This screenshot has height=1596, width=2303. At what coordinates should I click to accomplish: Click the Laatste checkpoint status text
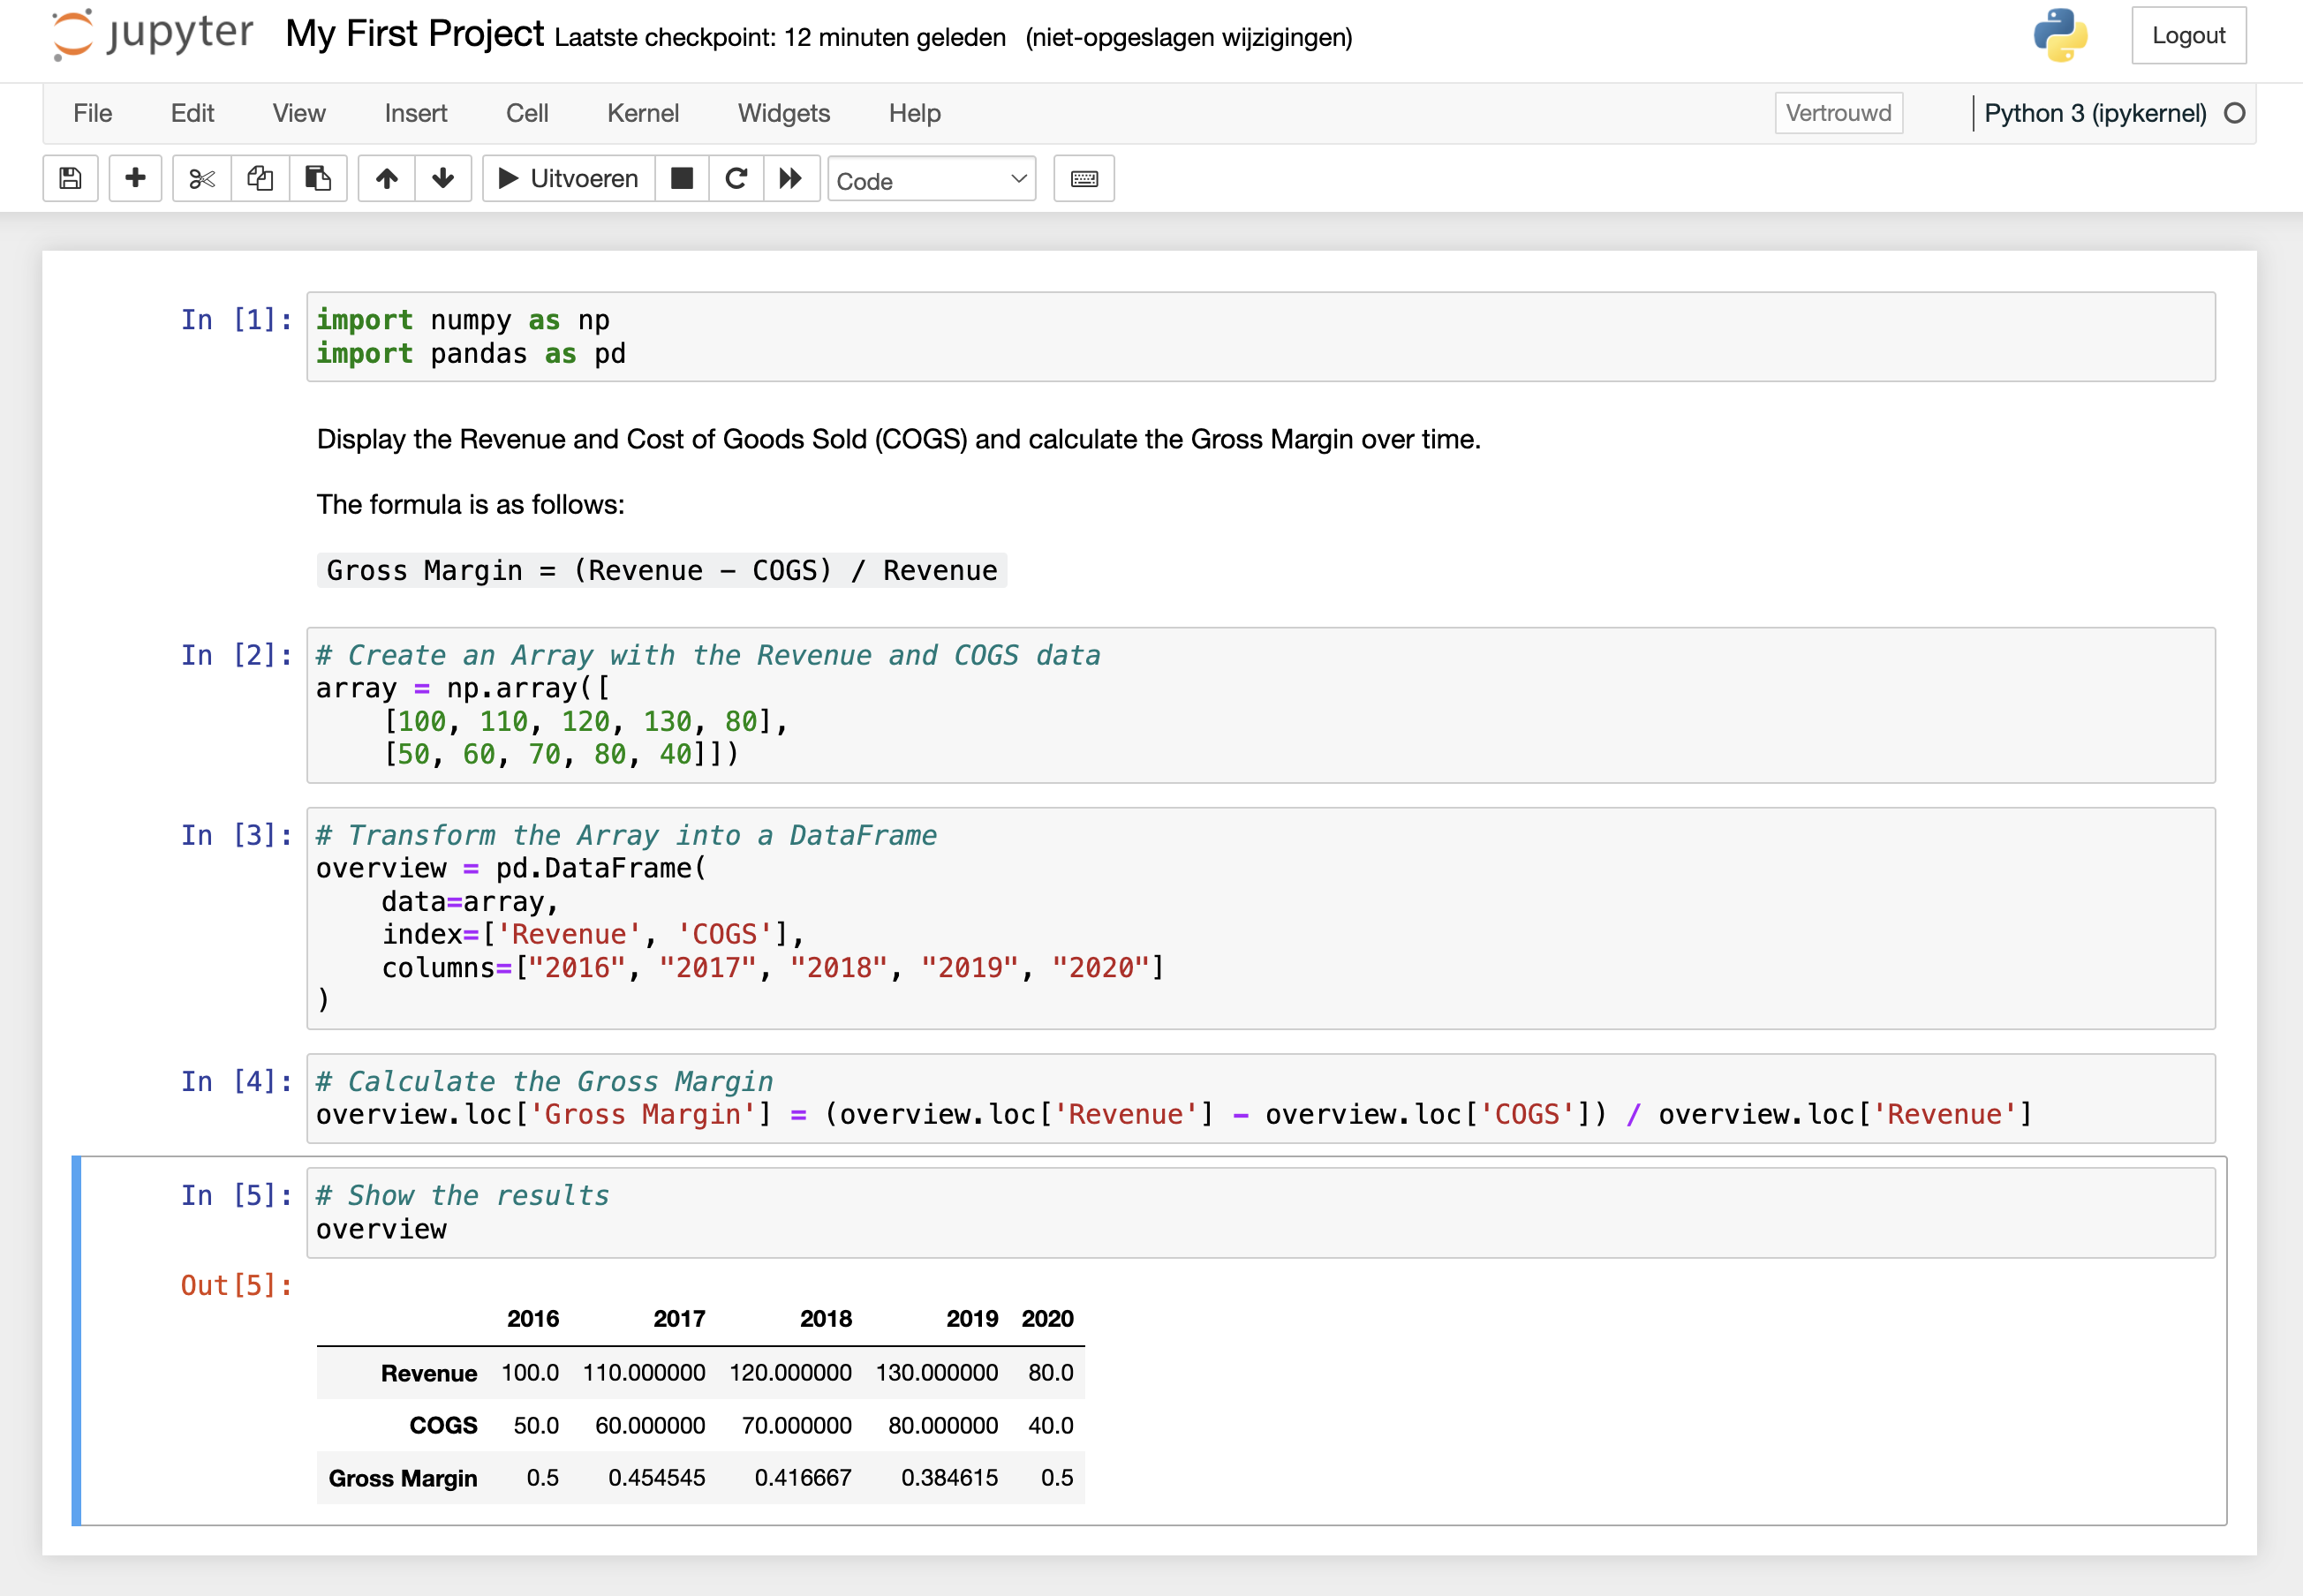click(x=780, y=38)
